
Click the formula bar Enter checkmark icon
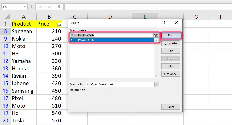coord(49,7)
